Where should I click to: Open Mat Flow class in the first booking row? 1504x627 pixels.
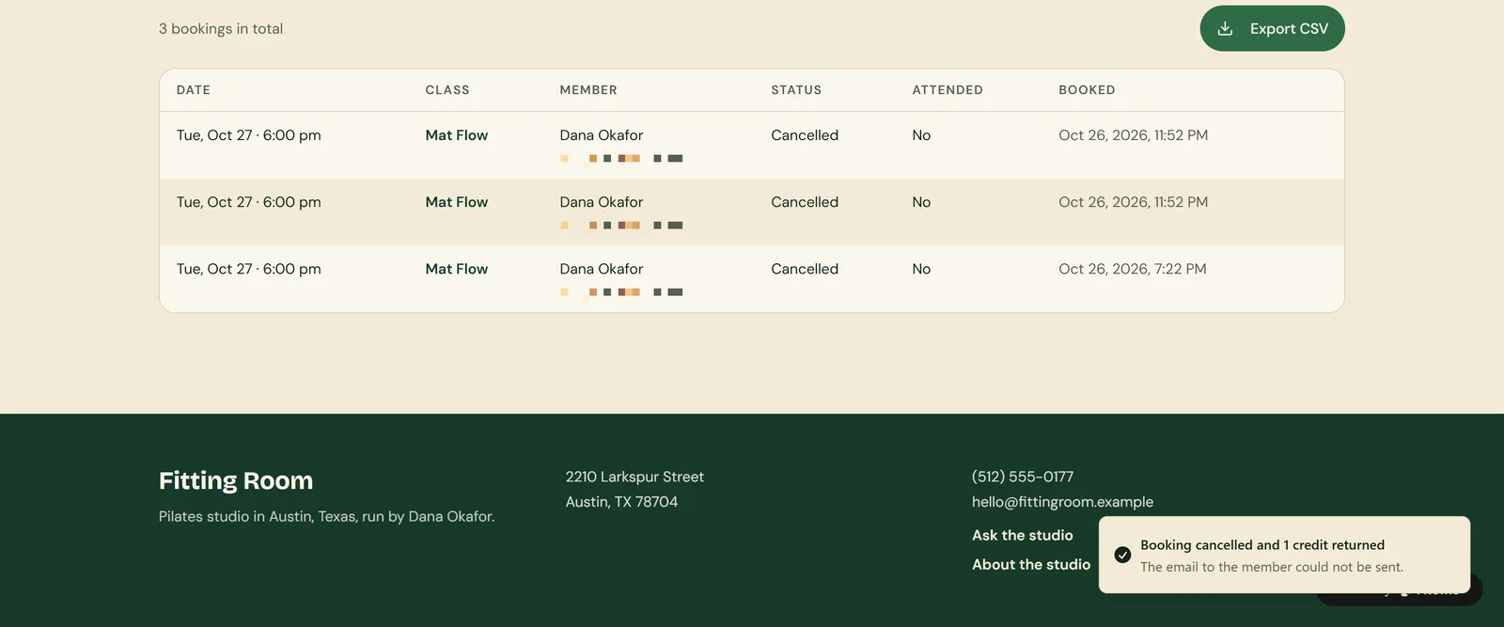[457, 135]
